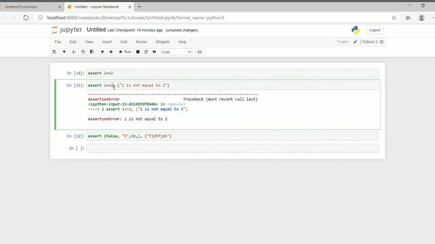Image resolution: width=435 pixels, height=244 pixels.
Task: Move selected cell up arrow
Action: 103,52
